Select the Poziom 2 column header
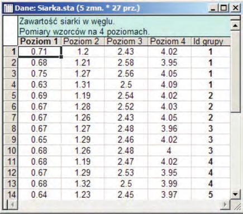243x214 pixels. point(83,41)
